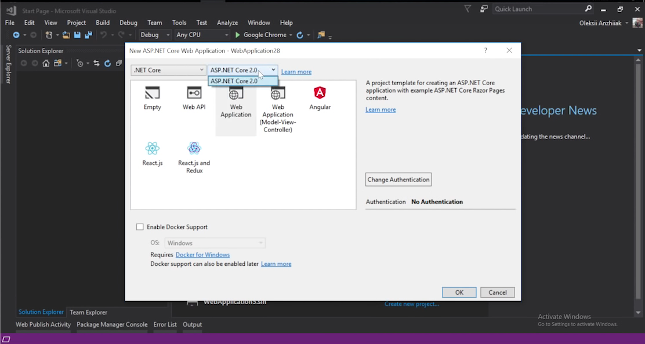Screen dimensions: 645x344
Task: Click the Save All icon in the toolbar
Action: pos(88,35)
